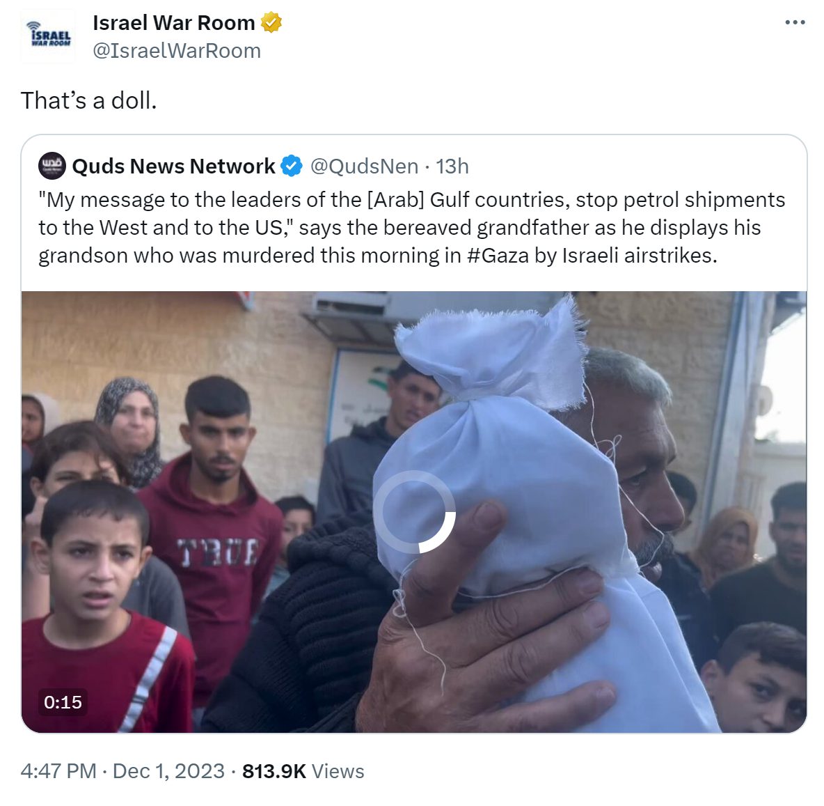Click the loading spinner on the video
This screenshot has height=806, width=824.
(414, 512)
